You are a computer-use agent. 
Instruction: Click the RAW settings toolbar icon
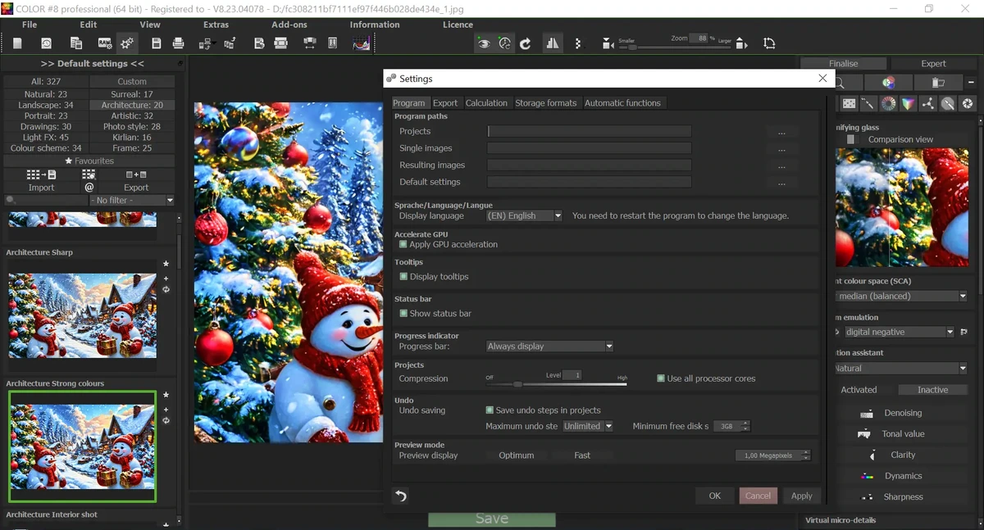click(105, 43)
